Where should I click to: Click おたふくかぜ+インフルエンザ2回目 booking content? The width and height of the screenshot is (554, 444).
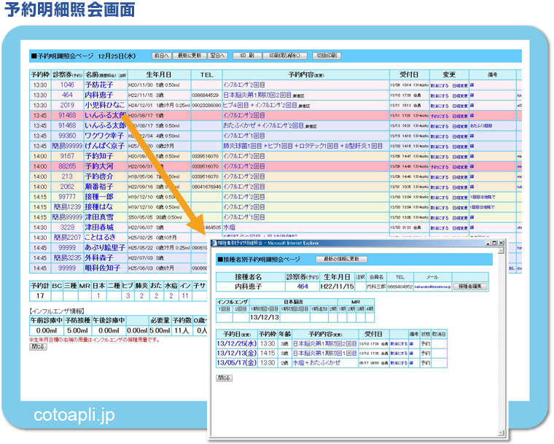pyautogui.click(x=263, y=125)
